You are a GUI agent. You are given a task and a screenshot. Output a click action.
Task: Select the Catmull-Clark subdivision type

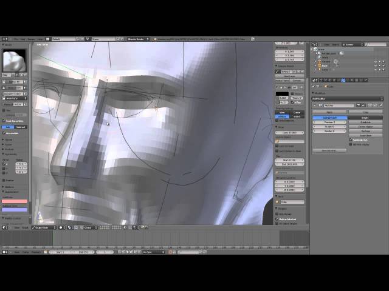[x=330, y=118]
